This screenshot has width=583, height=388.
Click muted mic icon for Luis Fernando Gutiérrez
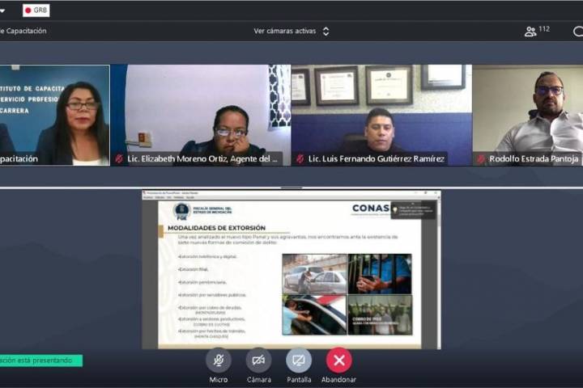point(300,159)
